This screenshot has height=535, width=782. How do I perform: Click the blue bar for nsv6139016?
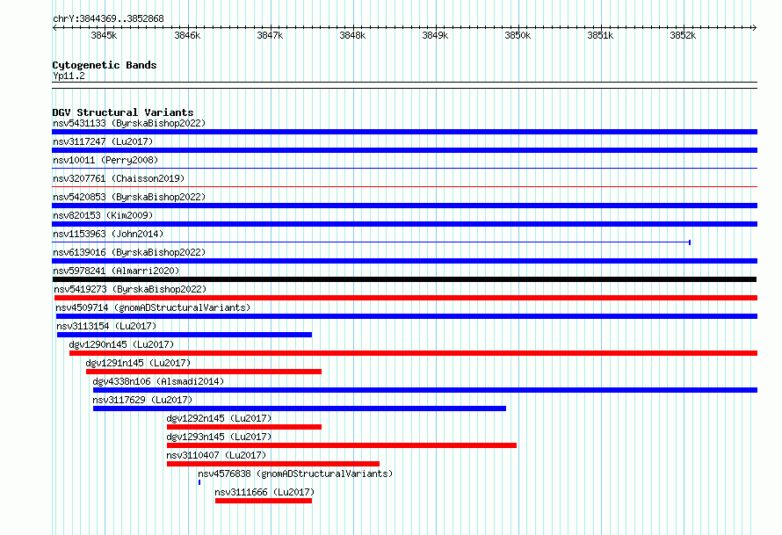404,261
